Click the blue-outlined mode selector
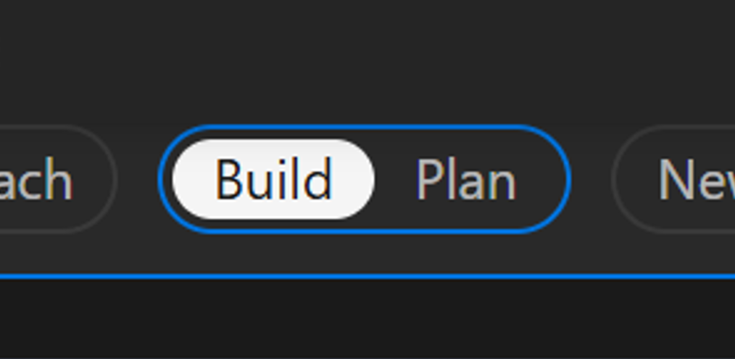Viewport: 735px width, 359px height. coord(365,179)
